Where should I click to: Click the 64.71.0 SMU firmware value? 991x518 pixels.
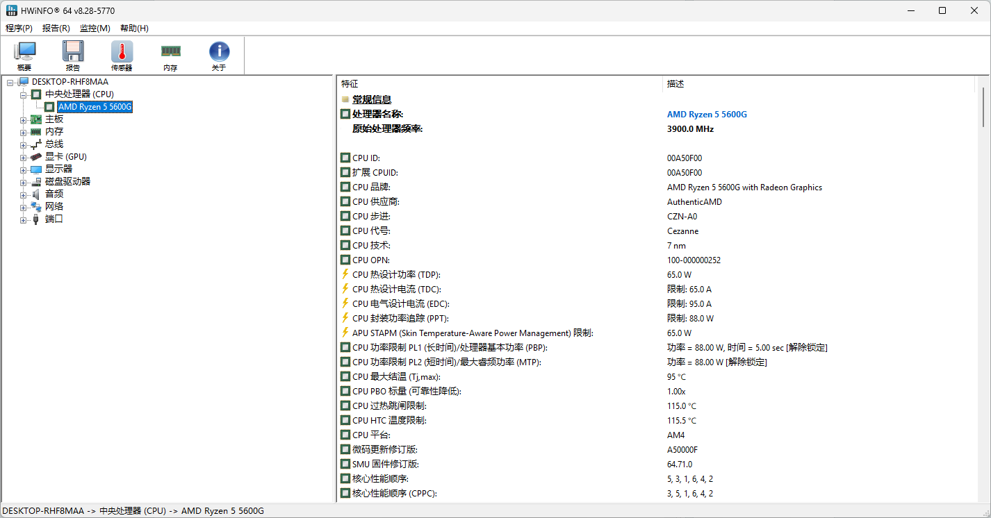679,465
